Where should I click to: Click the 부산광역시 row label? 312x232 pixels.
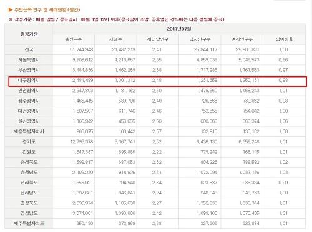[x=29, y=70]
